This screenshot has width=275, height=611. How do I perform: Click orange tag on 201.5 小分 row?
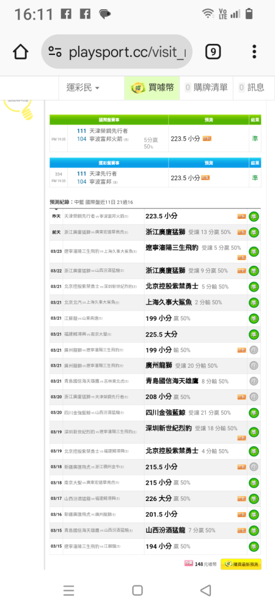pyautogui.click(x=241, y=514)
